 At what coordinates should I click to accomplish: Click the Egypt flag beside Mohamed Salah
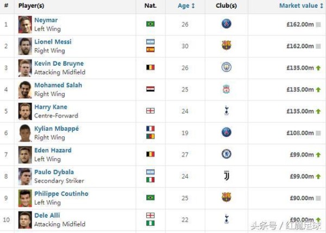point(151,89)
